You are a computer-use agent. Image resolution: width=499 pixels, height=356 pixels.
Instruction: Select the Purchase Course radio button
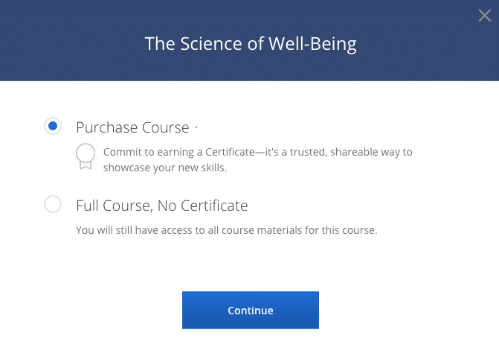click(53, 127)
